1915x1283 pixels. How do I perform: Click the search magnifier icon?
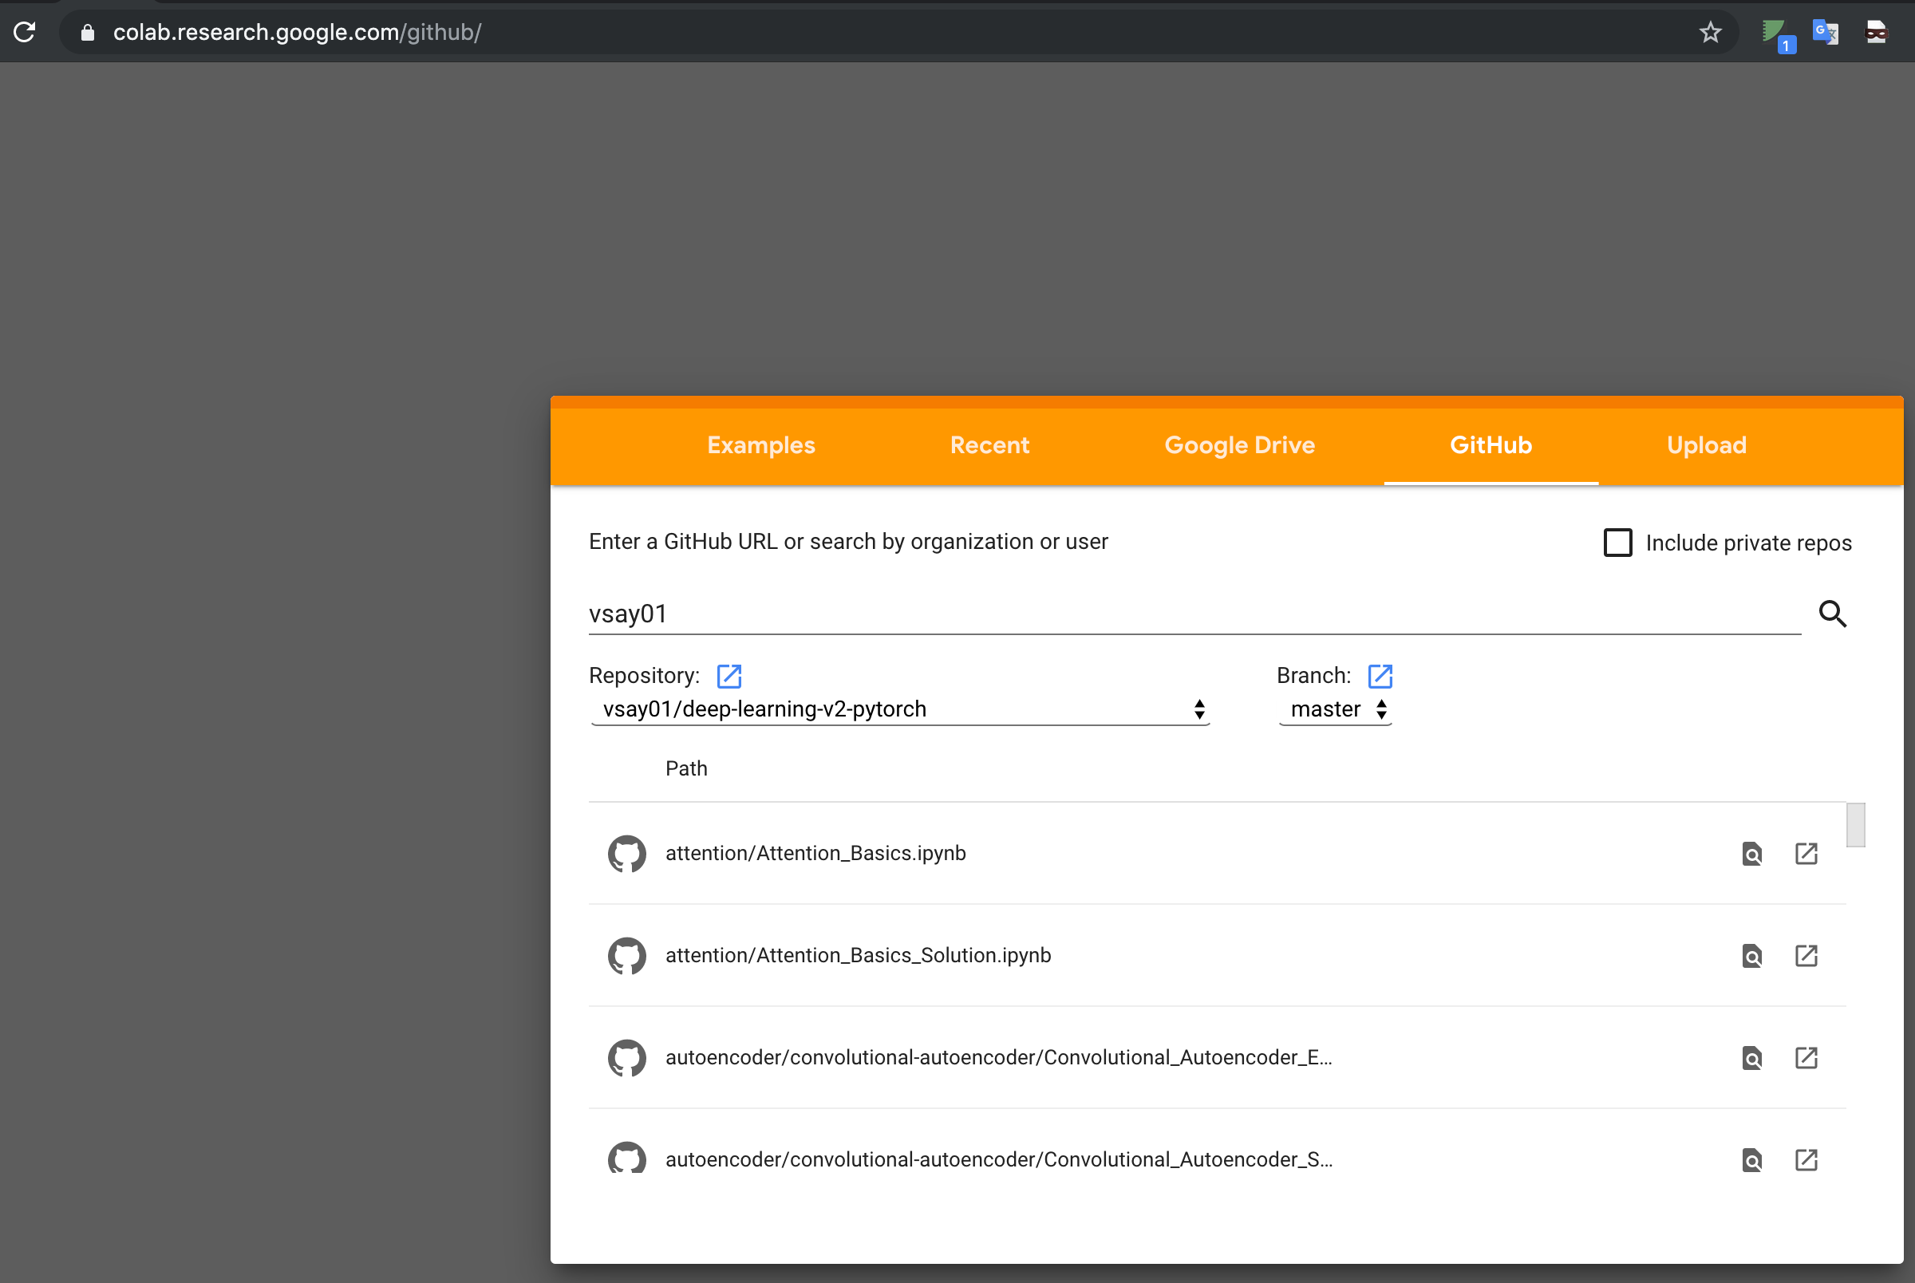tap(1832, 614)
